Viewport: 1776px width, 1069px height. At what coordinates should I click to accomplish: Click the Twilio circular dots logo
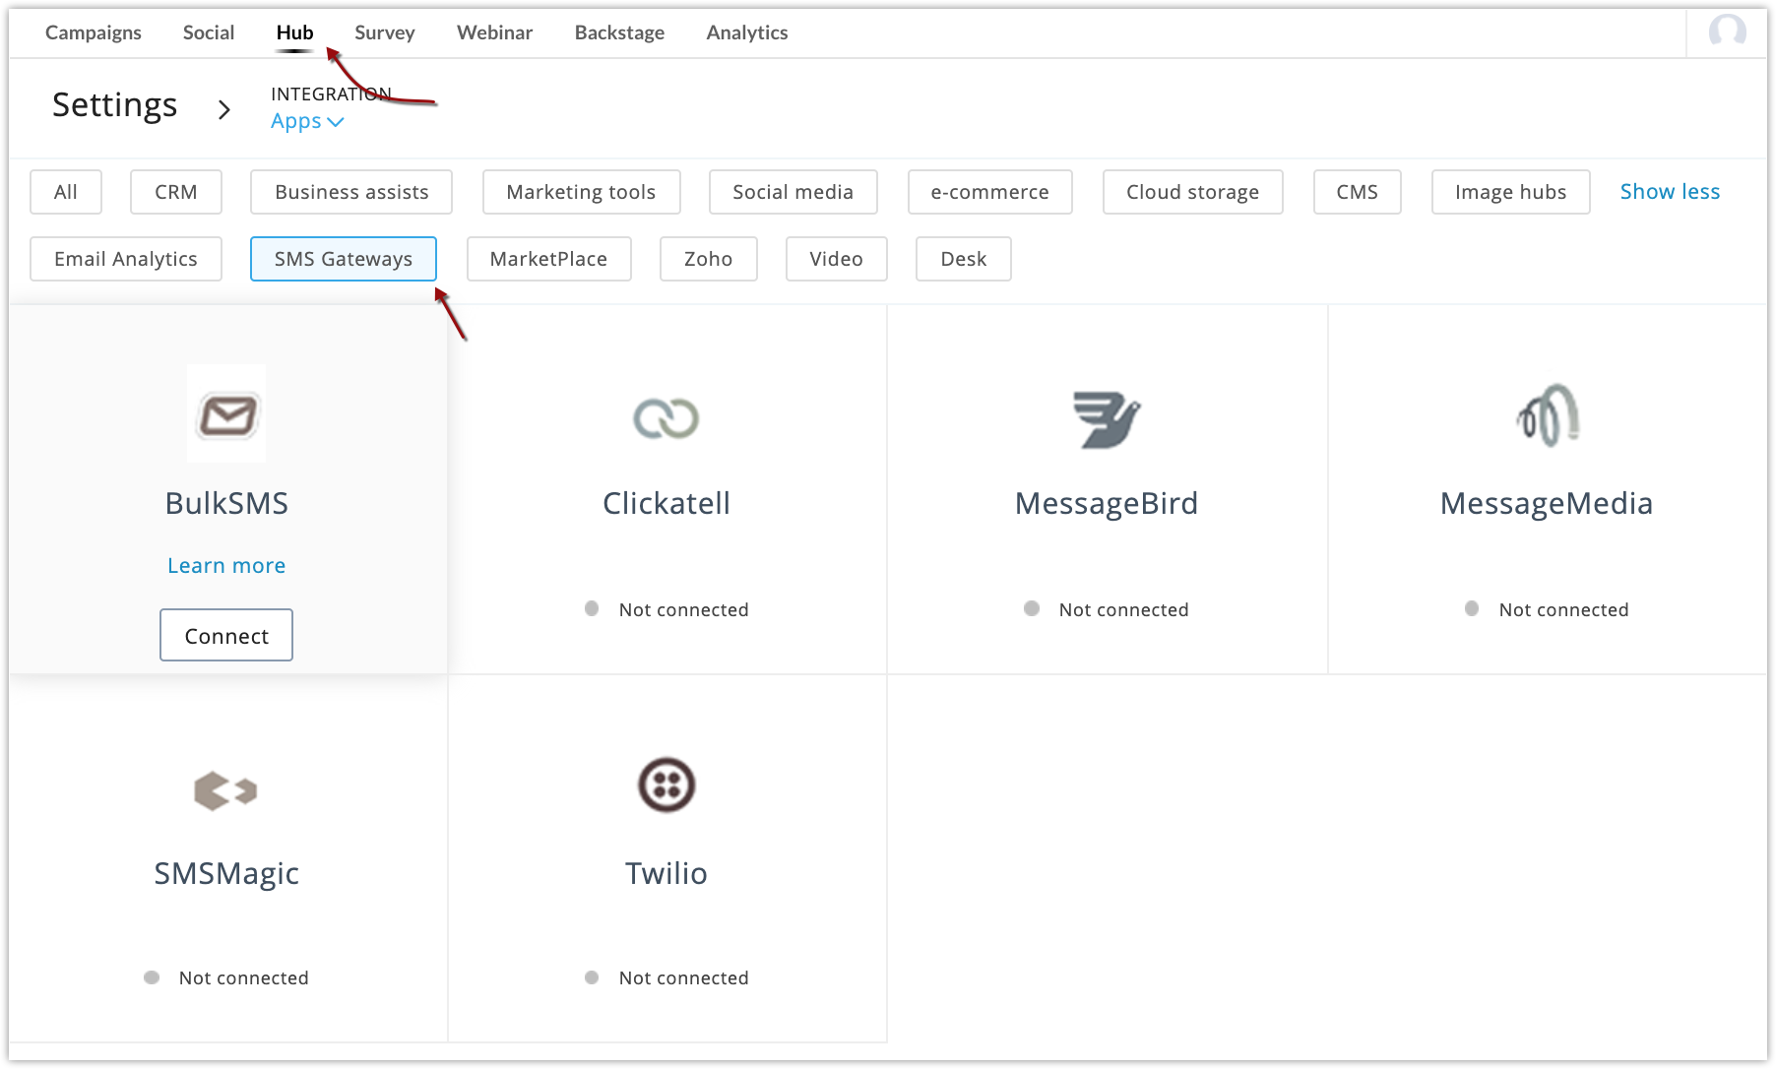click(x=666, y=786)
